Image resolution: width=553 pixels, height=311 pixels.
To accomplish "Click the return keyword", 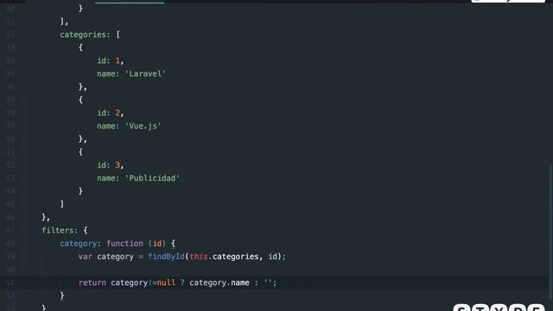I will [92, 282].
